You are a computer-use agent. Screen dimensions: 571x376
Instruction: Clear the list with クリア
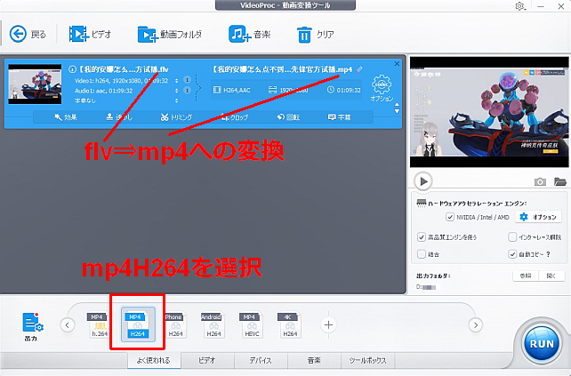pos(316,34)
